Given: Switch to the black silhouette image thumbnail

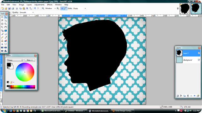Looking at the screenshot, I should pyautogui.click(x=185, y=8).
